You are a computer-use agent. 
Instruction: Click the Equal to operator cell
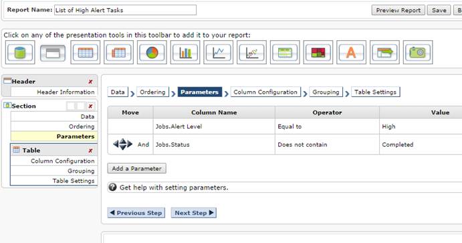[328, 127]
